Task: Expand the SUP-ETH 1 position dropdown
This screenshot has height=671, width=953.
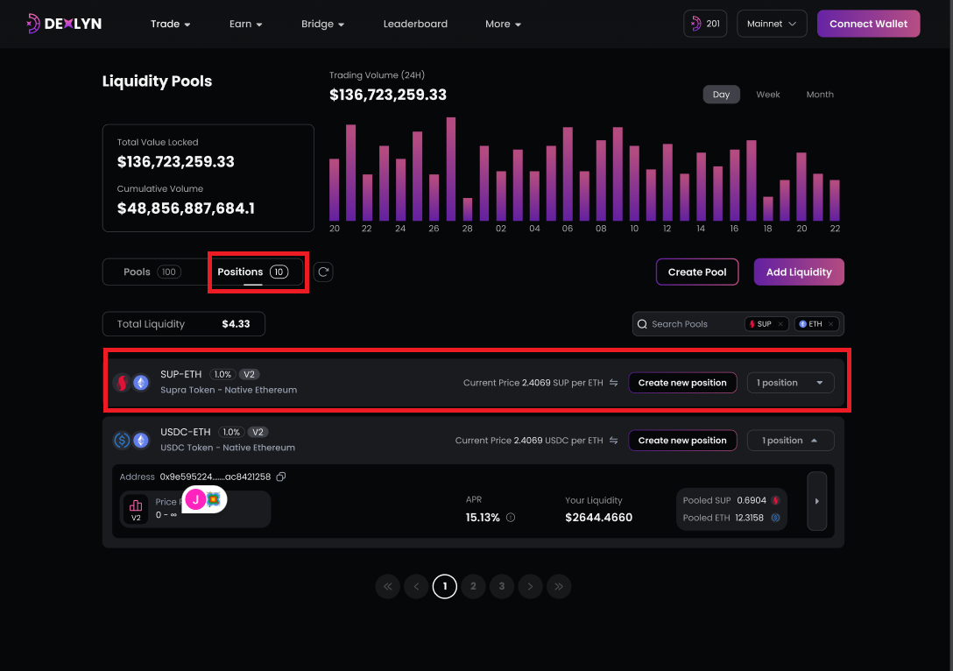Action: 790,383
